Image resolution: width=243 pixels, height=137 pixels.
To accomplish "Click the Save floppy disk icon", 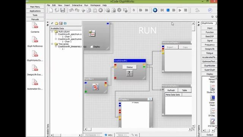I will [63, 10].
